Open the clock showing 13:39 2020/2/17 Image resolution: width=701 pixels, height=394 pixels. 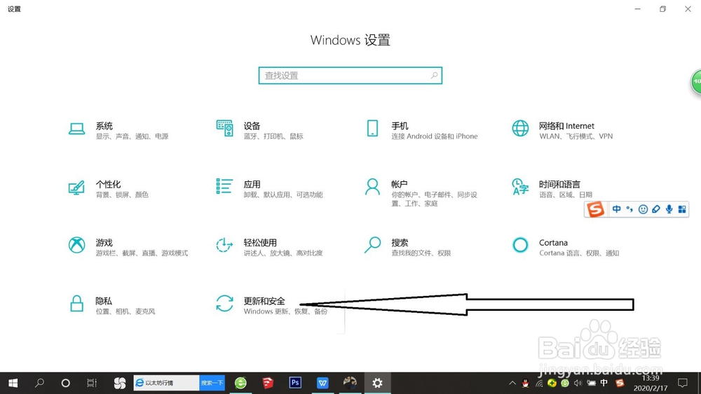pos(651,383)
